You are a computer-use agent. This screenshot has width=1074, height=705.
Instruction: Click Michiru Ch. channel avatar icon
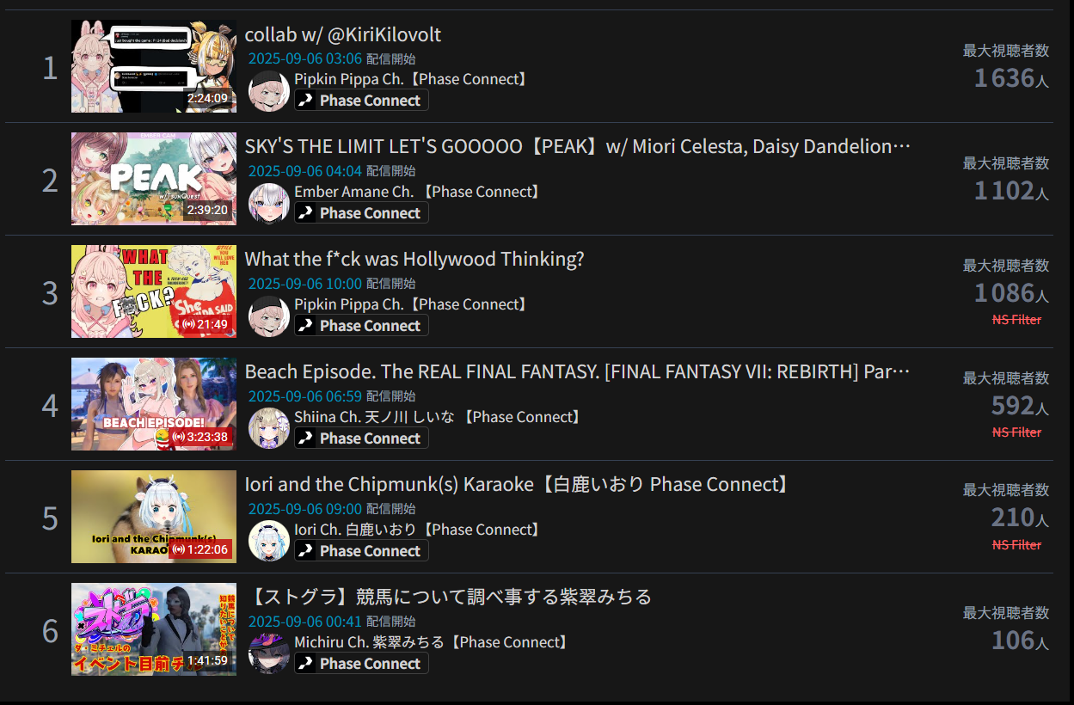[269, 653]
